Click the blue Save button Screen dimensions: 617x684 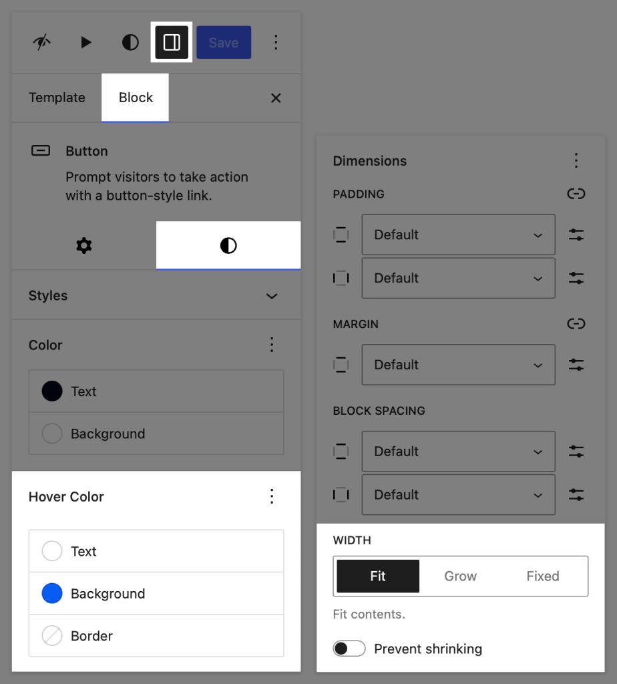tap(224, 43)
